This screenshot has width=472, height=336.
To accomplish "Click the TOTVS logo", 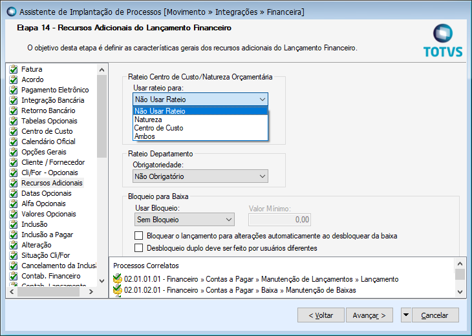I will click(x=443, y=41).
